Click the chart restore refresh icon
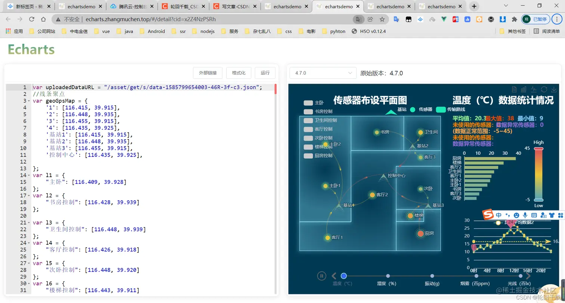Viewport: 565px width, 303px height. point(544,89)
